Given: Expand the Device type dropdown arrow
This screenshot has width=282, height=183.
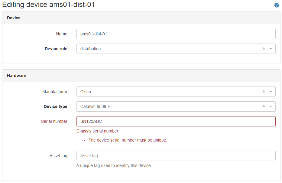Looking at the screenshot, I should [271, 106].
